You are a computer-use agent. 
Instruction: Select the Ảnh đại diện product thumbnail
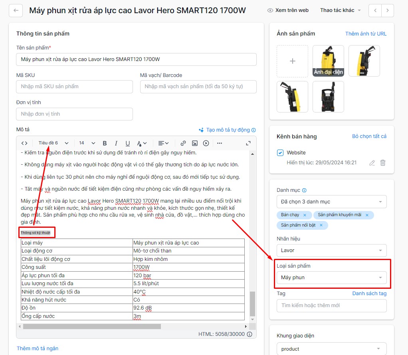[x=328, y=61]
